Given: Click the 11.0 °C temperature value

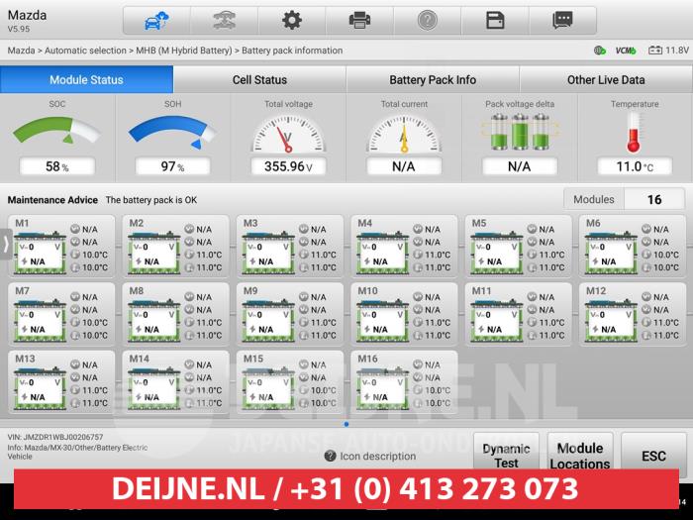Looking at the screenshot, I should (x=635, y=166).
